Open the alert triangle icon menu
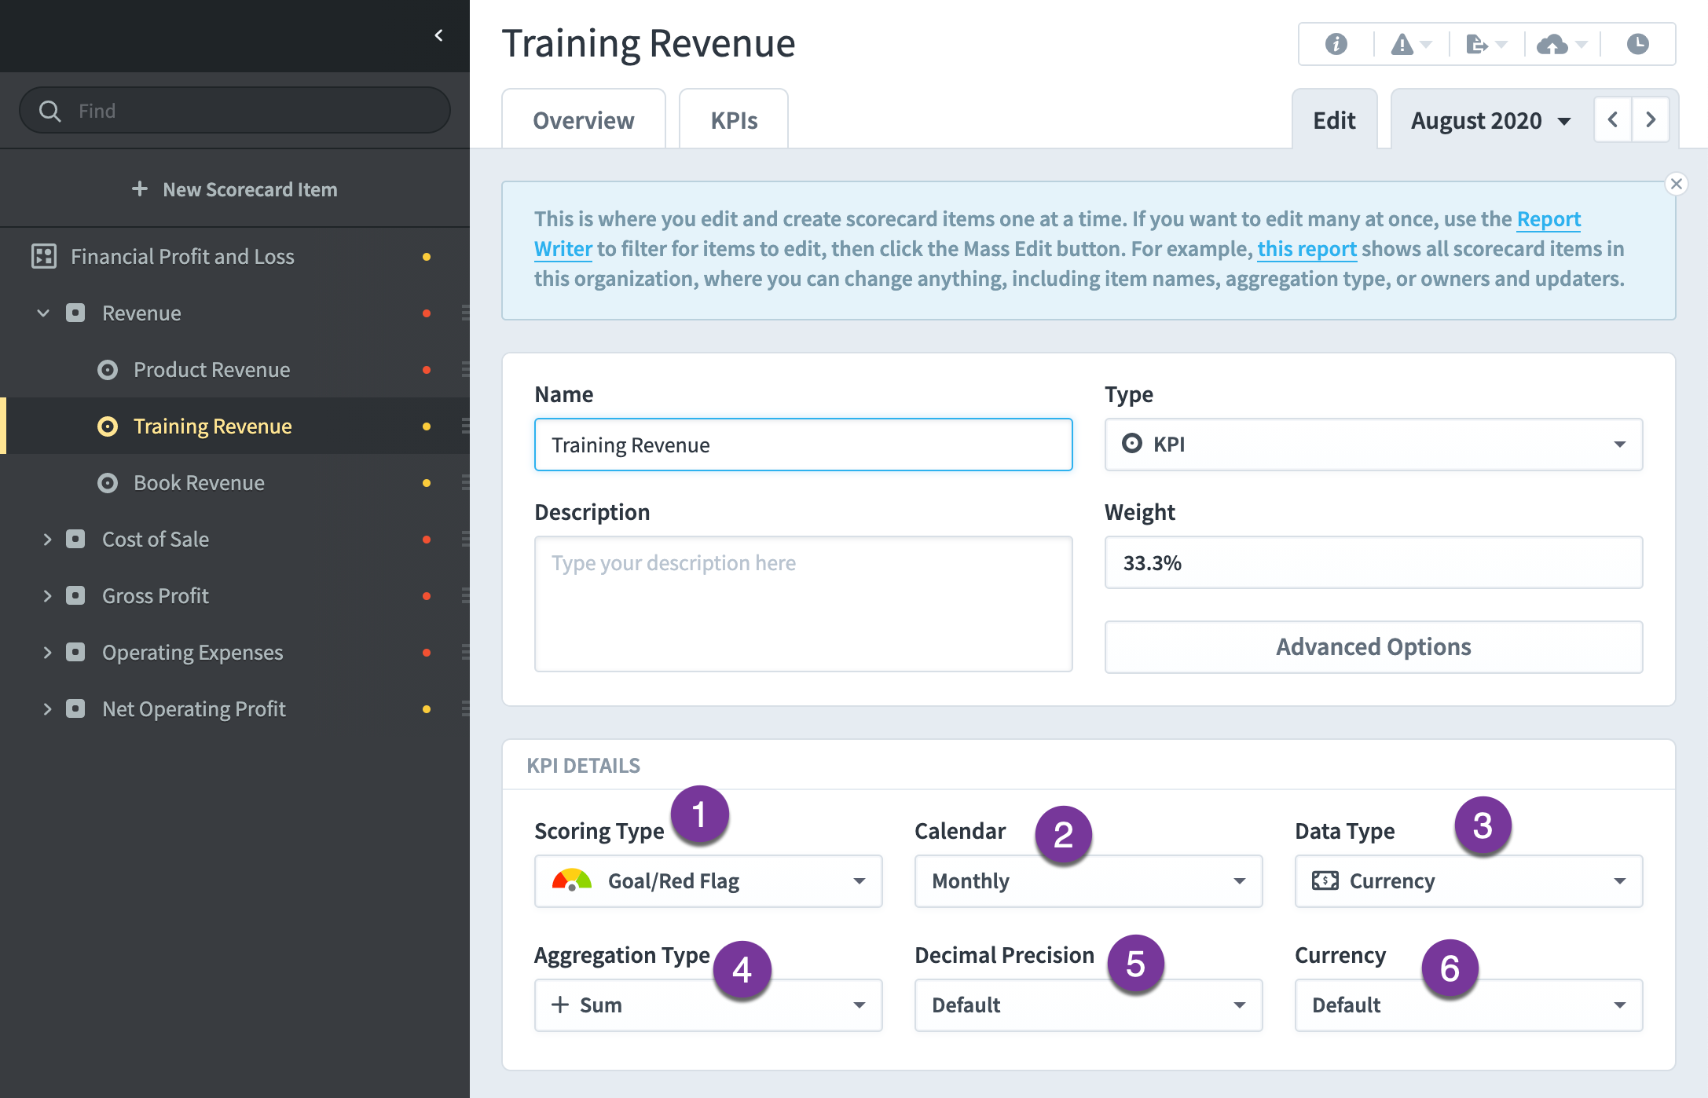Image resolution: width=1708 pixels, height=1098 pixels. tap(1410, 44)
